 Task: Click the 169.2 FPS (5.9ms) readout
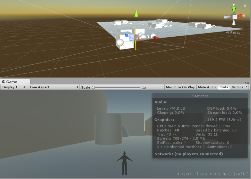(224, 120)
